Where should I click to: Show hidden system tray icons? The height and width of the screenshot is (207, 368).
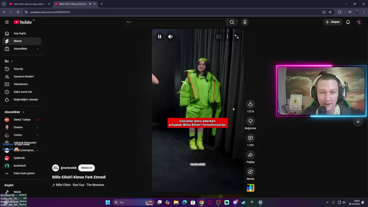[x=327, y=202]
